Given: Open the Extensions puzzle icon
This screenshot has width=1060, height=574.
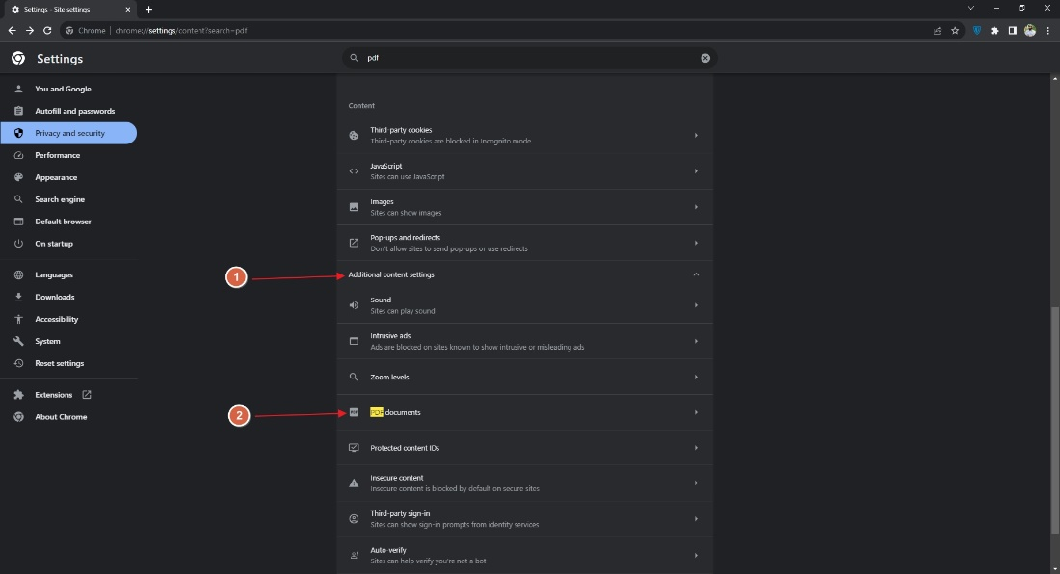Looking at the screenshot, I should tap(994, 30).
